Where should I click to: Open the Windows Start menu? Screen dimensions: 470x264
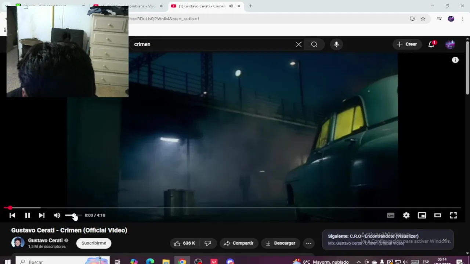coord(7,262)
